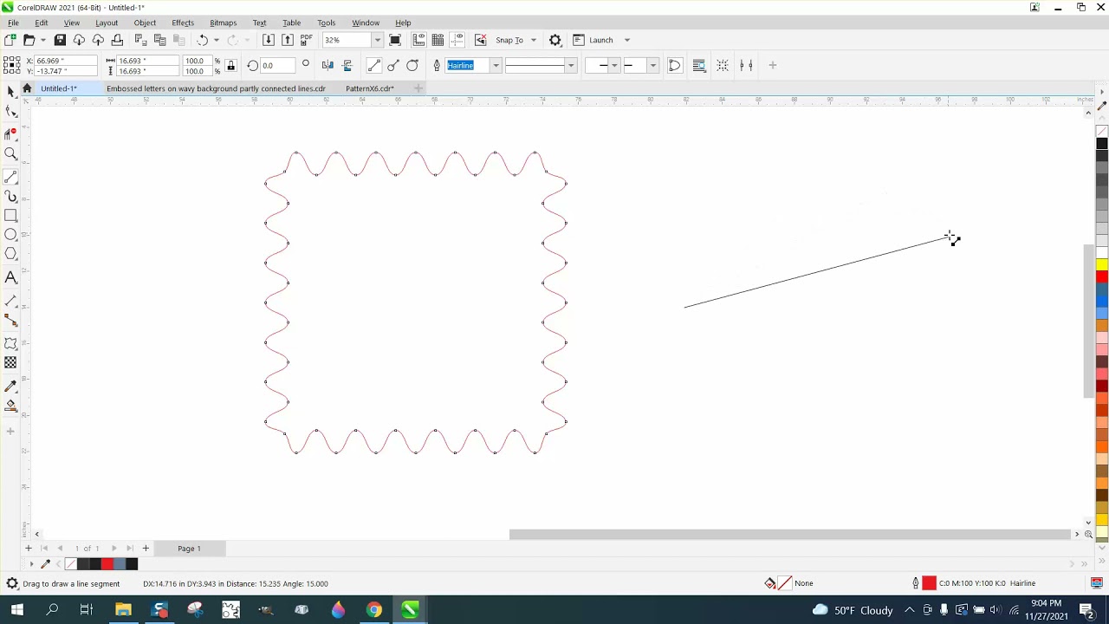Screen dimensions: 1109x624
Task: Print the document
Action: [117, 40]
